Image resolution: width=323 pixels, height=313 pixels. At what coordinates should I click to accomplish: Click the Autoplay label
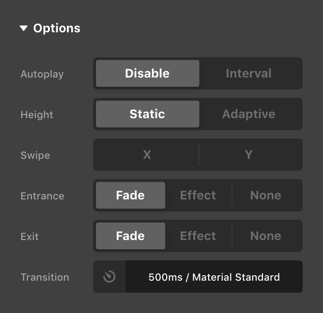coord(42,74)
